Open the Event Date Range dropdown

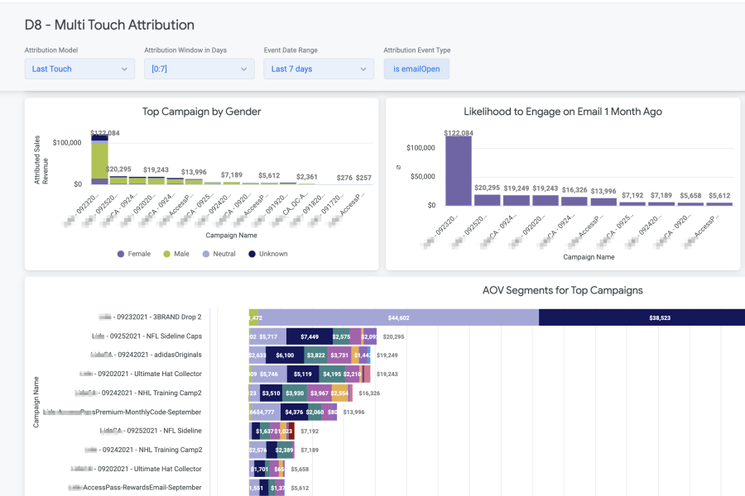click(319, 69)
